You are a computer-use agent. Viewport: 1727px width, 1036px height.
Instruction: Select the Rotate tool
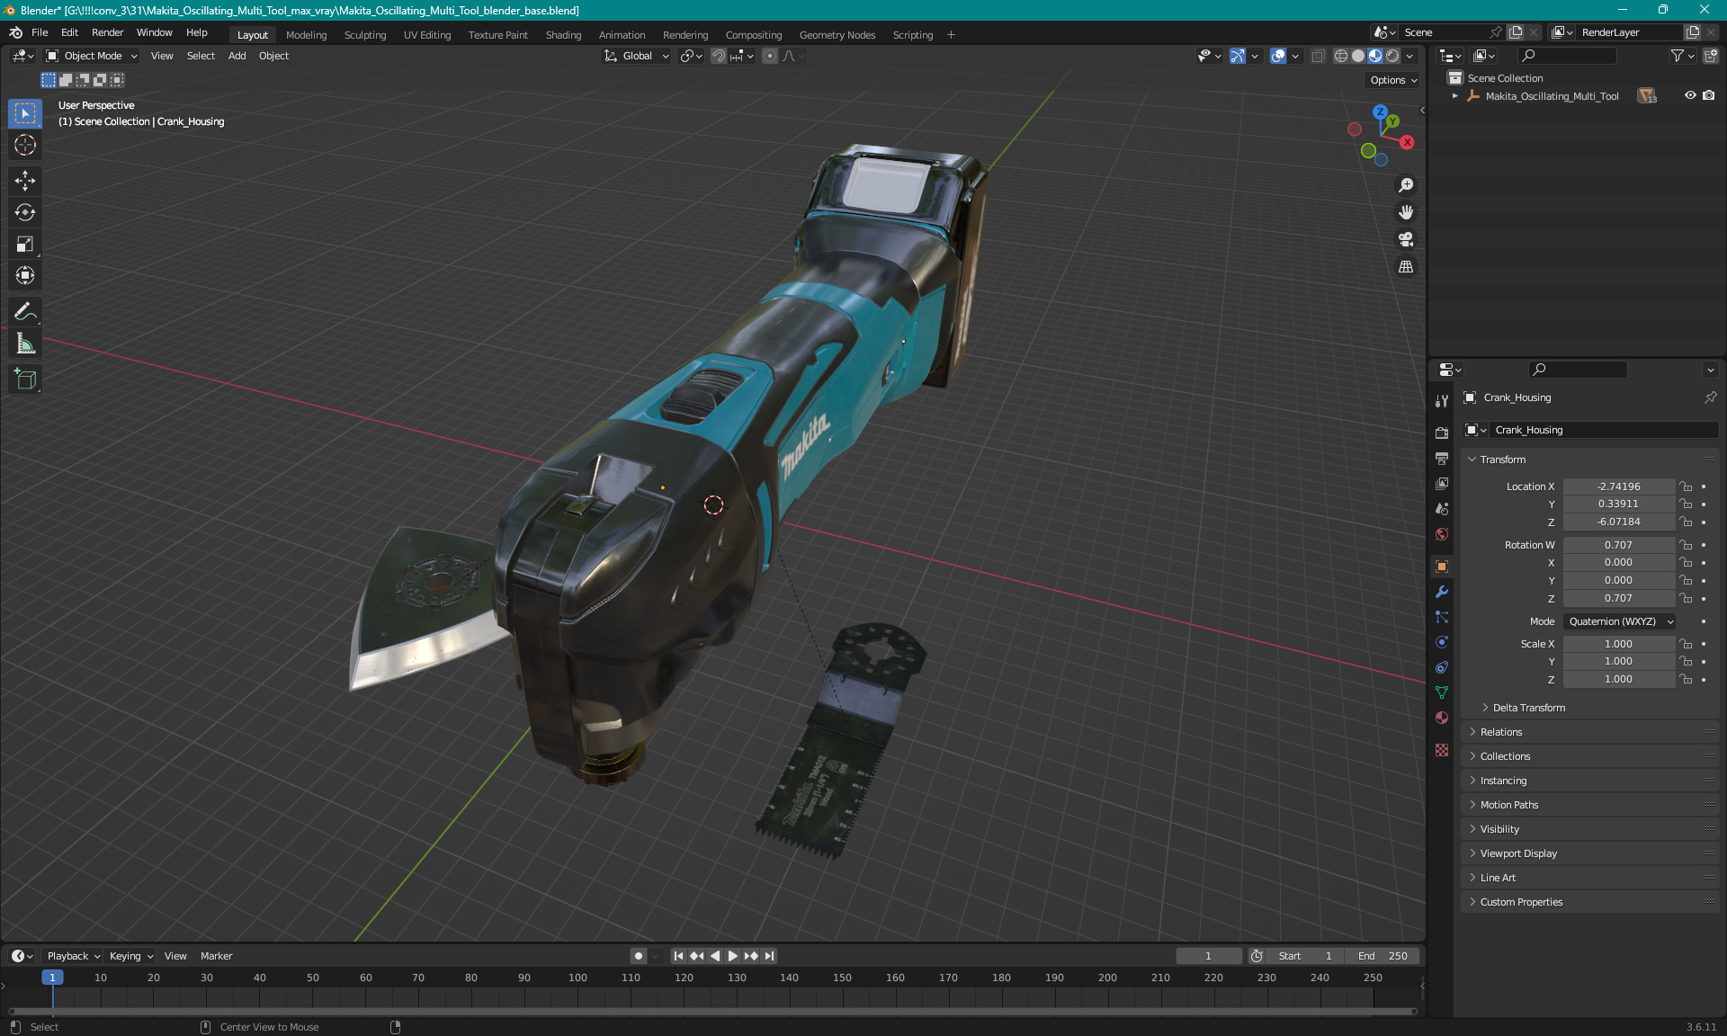pos(25,212)
